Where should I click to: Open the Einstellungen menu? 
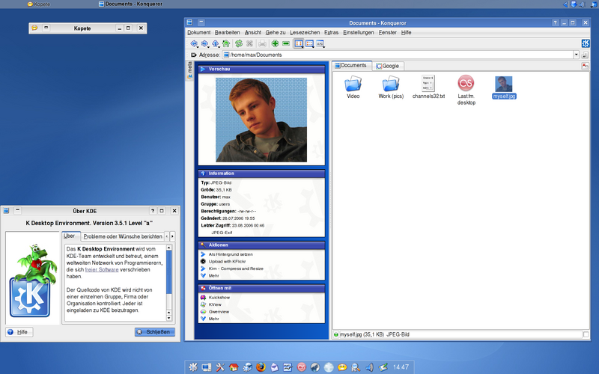pyautogui.click(x=359, y=32)
